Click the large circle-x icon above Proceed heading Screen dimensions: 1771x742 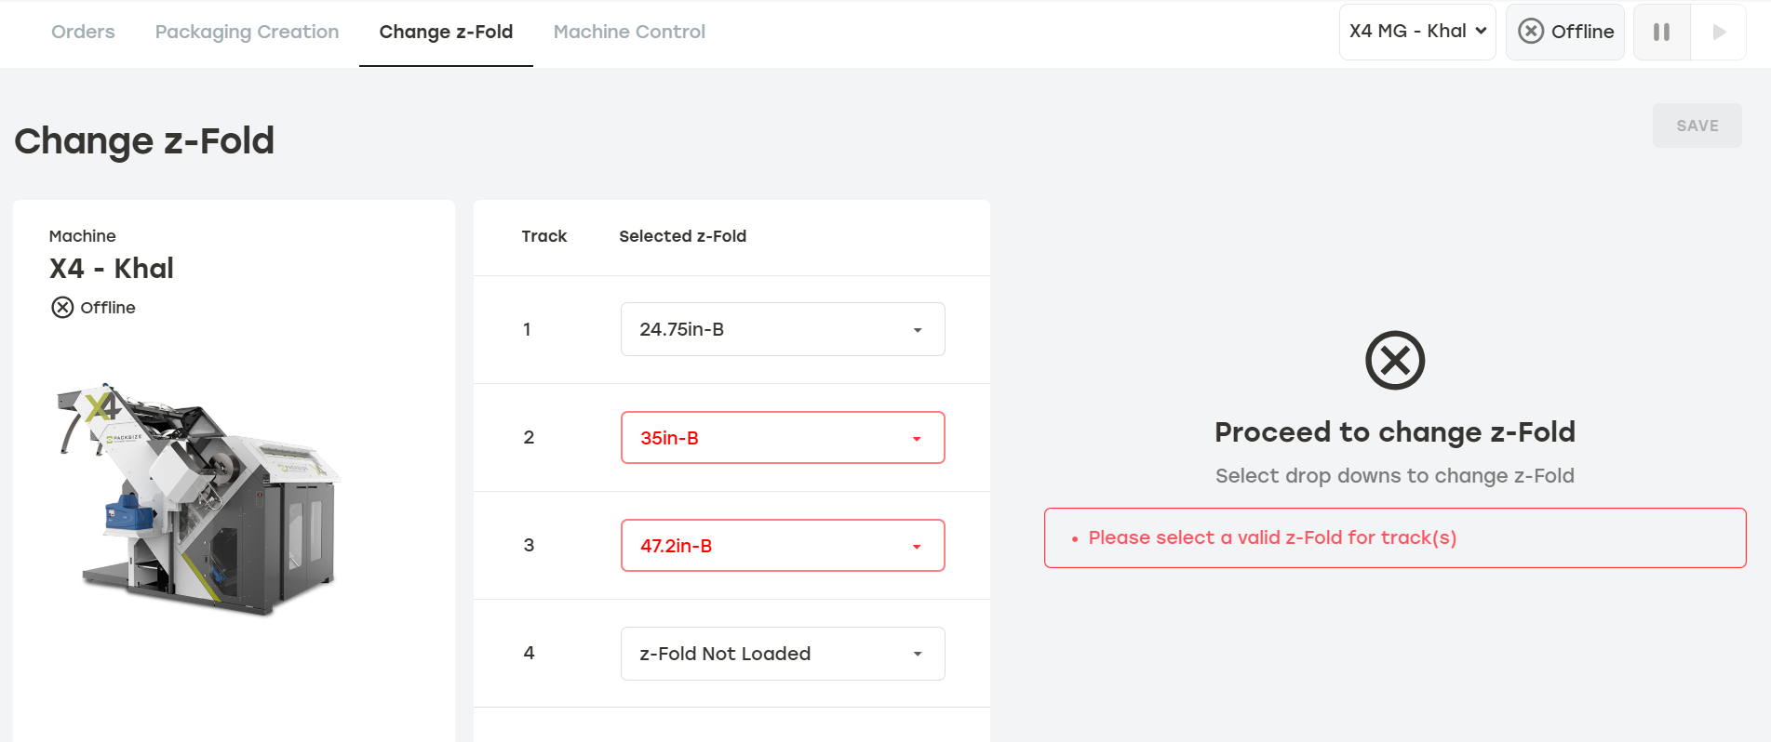(x=1395, y=360)
